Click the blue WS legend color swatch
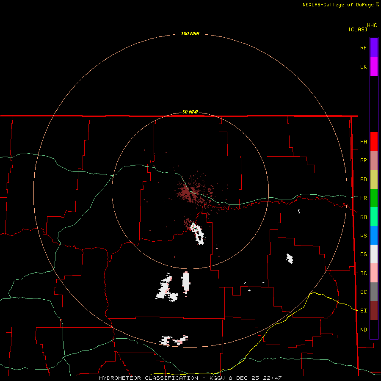Screen dimensions: 381x381 coord(374,235)
